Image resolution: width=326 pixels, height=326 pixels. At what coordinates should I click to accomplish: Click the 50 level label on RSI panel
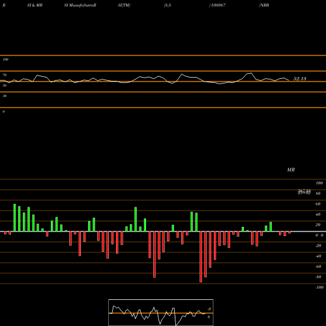5,85
